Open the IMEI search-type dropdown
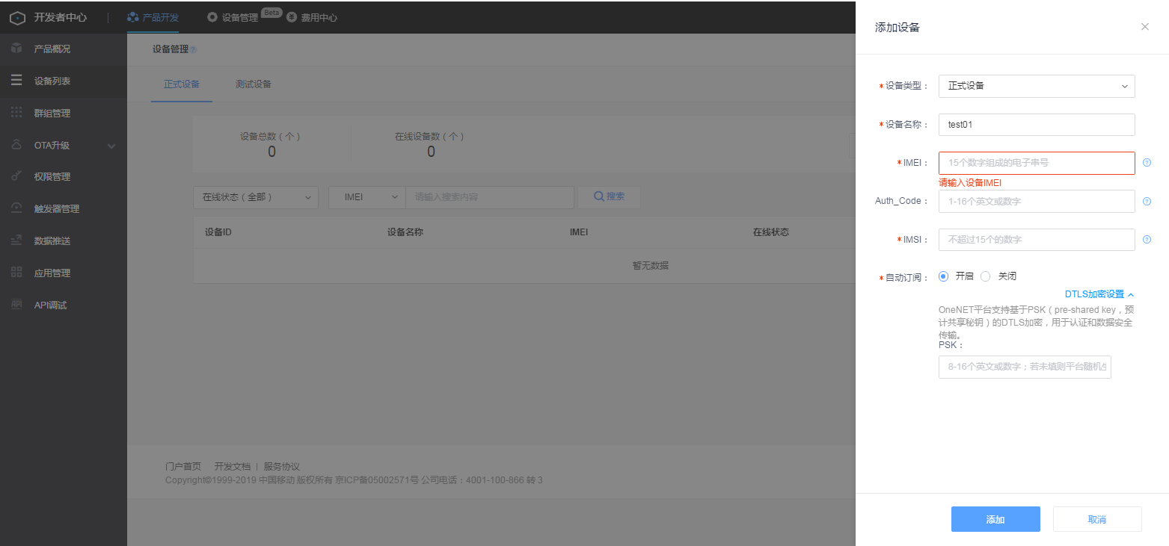 coord(366,197)
